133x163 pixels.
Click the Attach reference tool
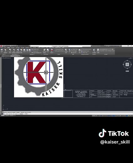pyautogui.click(x=24, y=50)
